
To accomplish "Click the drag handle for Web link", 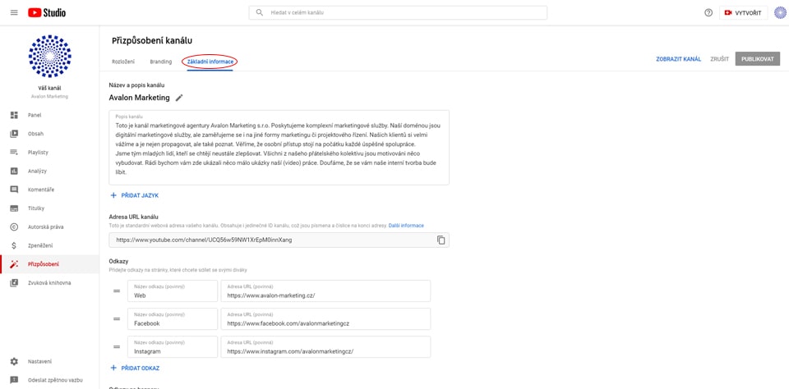I will tap(117, 291).
